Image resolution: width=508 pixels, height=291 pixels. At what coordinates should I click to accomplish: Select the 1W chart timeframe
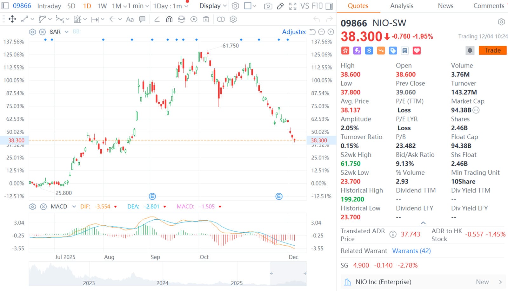point(102,6)
